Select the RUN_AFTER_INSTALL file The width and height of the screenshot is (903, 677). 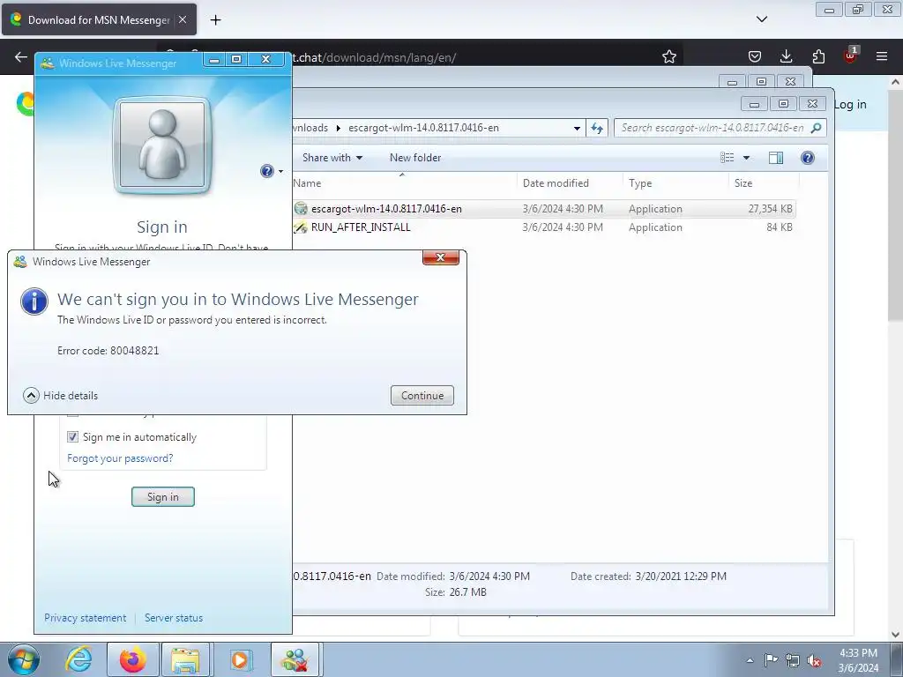pyautogui.click(x=544, y=227)
